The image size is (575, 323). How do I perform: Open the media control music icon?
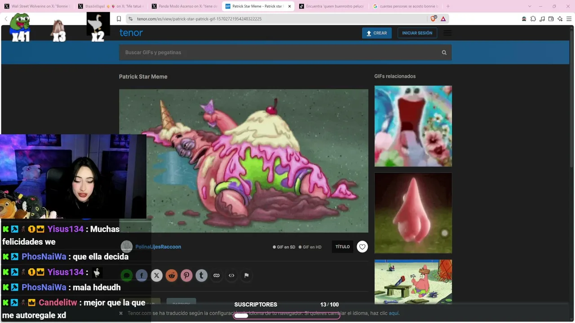[x=542, y=19]
